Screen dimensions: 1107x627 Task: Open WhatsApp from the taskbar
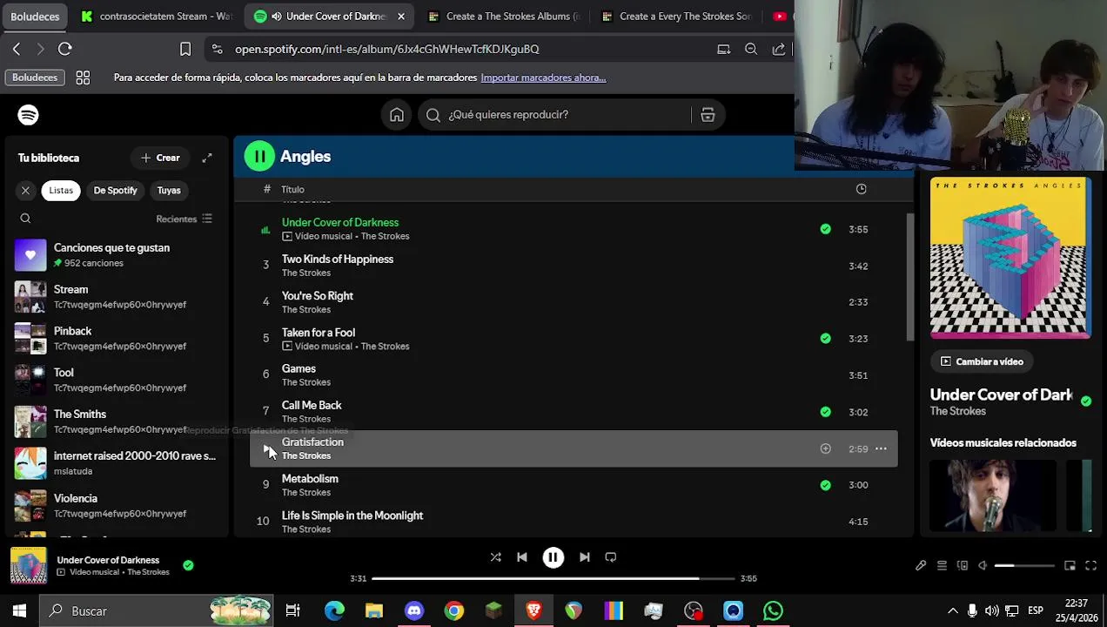(773, 611)
